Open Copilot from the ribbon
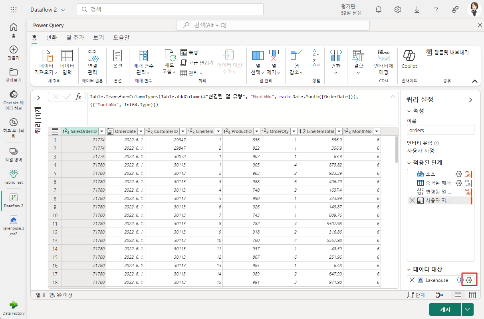The image size is (484, 319). (x=409, y=59)
